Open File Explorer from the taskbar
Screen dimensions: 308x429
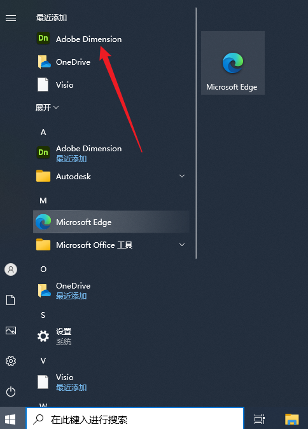click(292, 419)
